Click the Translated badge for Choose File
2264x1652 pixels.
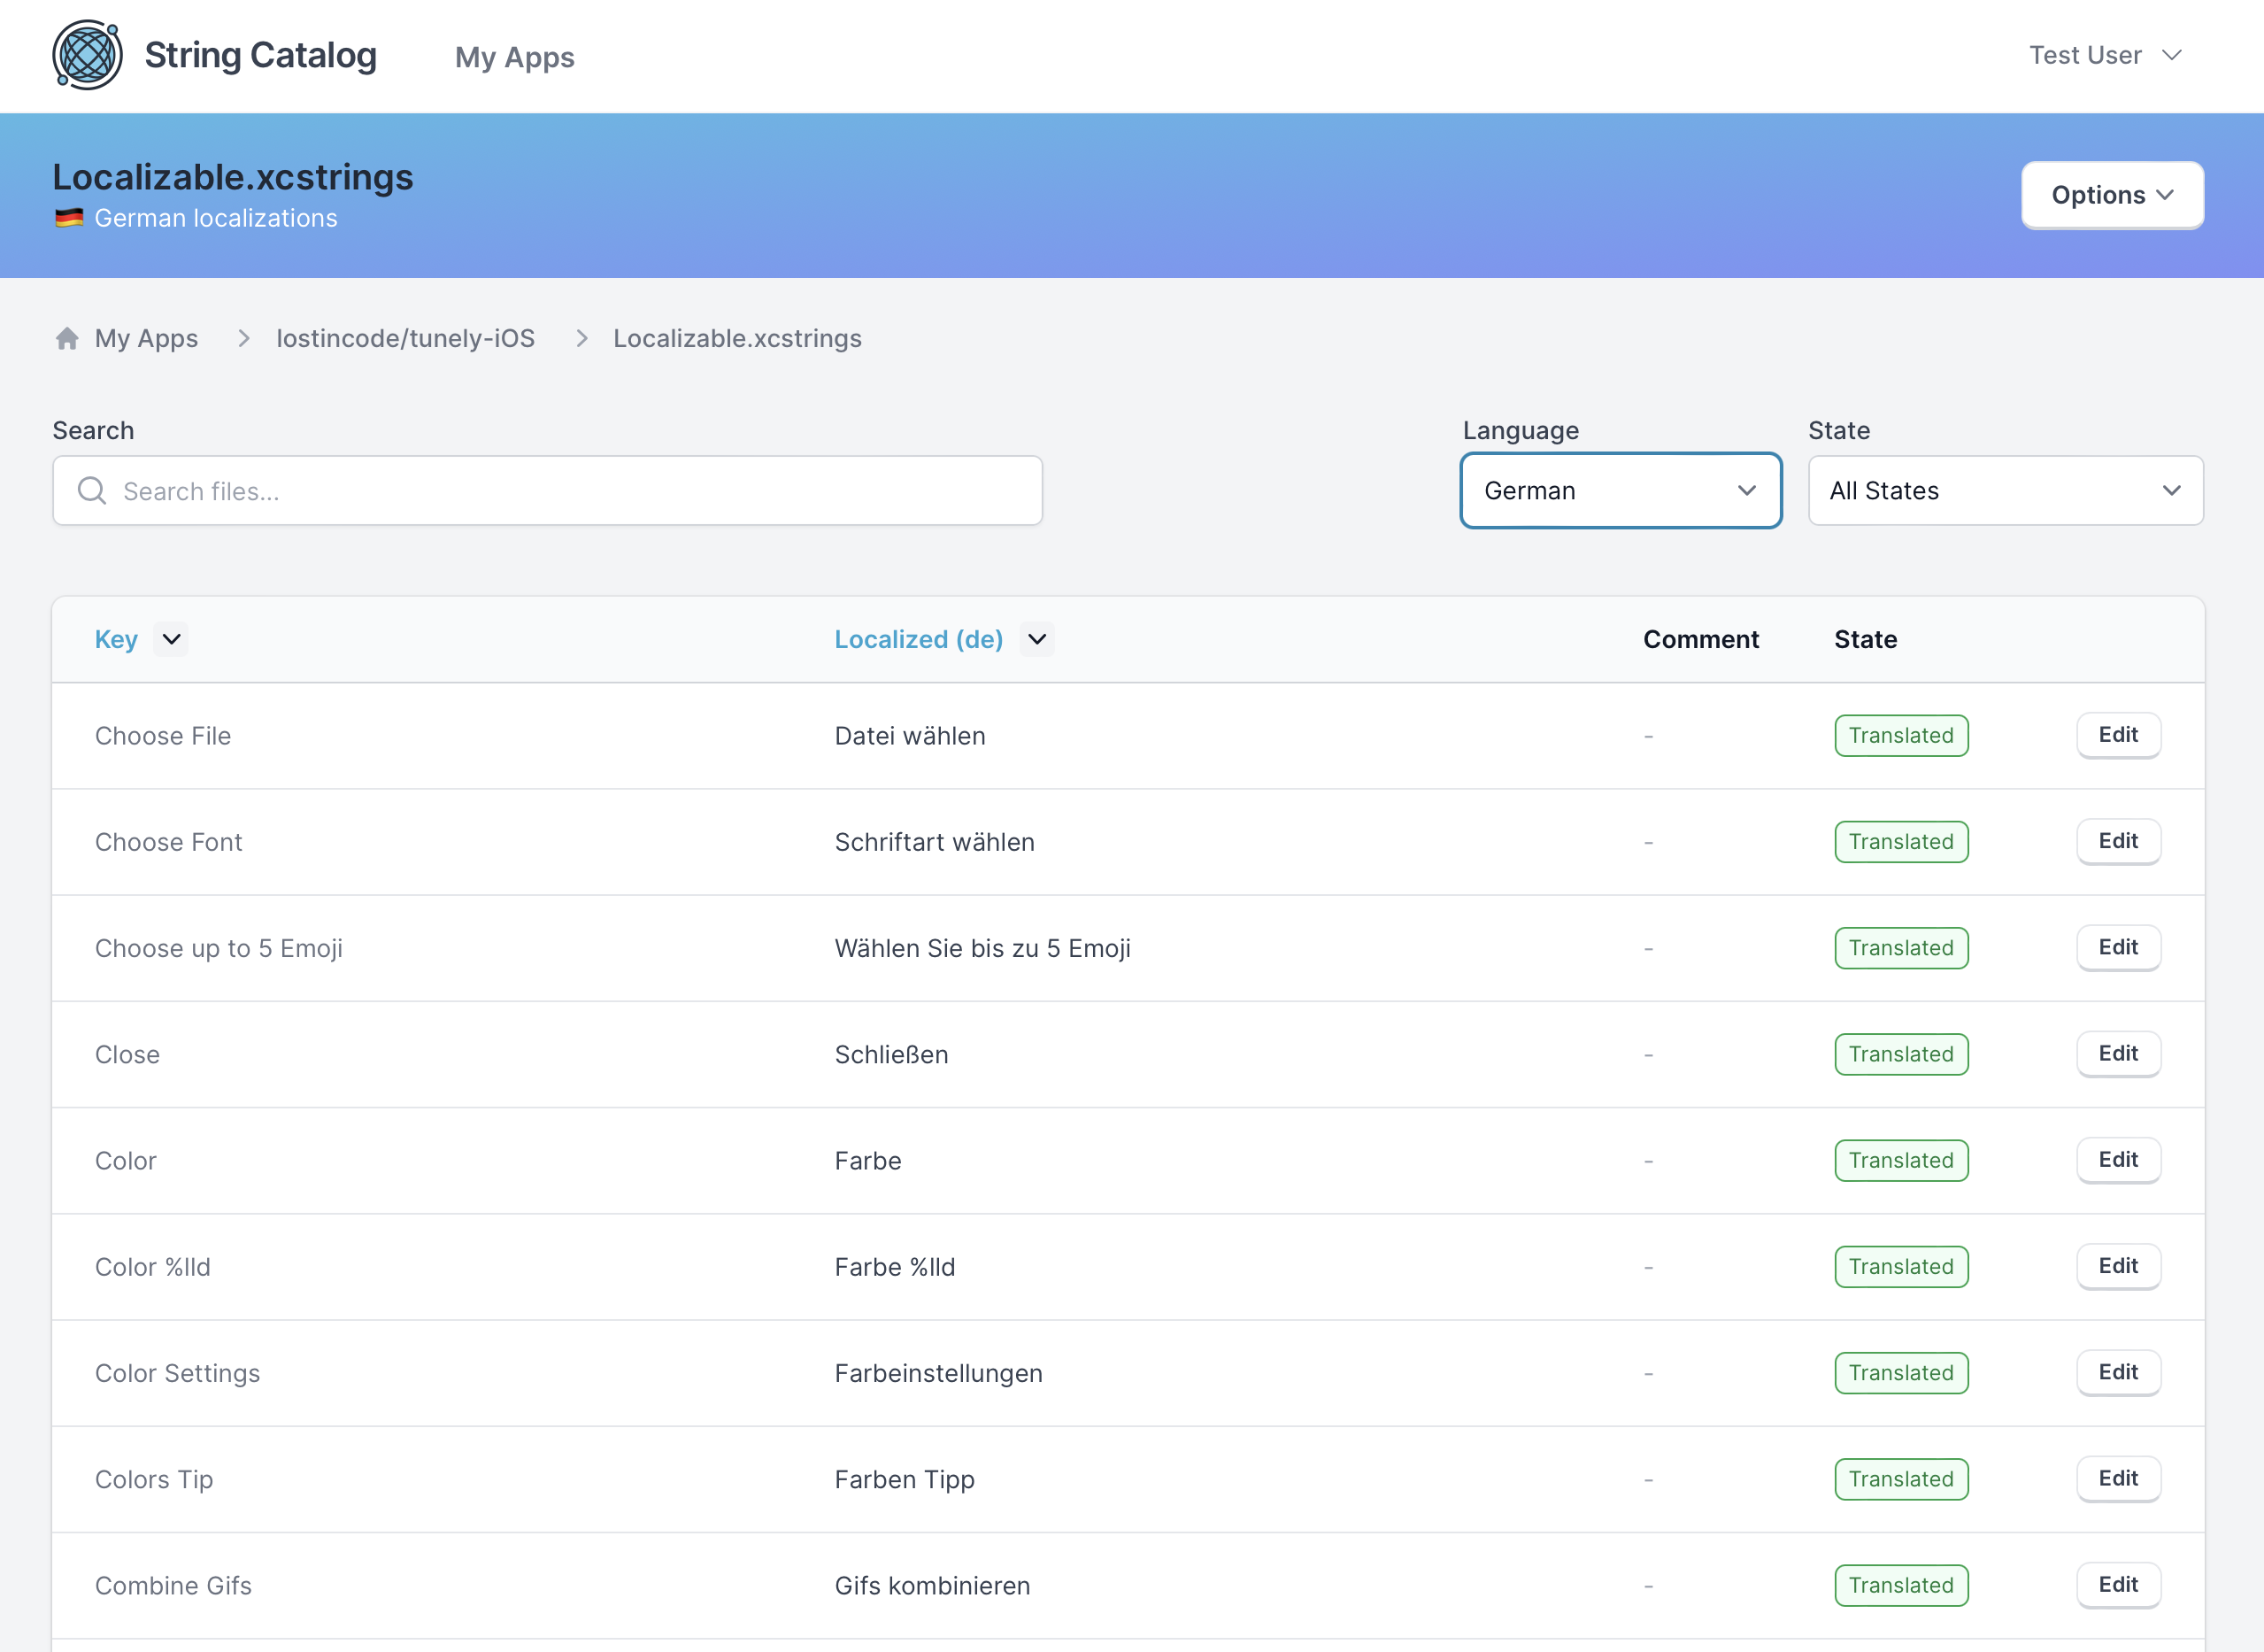click(1901, 735)
